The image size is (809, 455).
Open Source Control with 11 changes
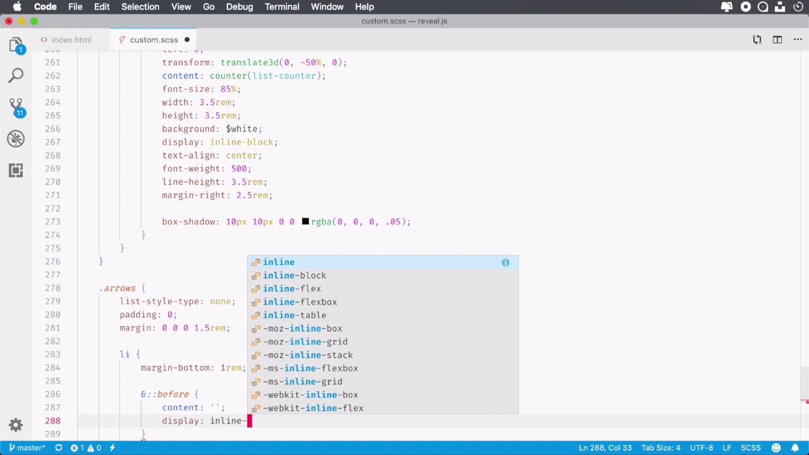pyautogui.click(x=16, y=107)
